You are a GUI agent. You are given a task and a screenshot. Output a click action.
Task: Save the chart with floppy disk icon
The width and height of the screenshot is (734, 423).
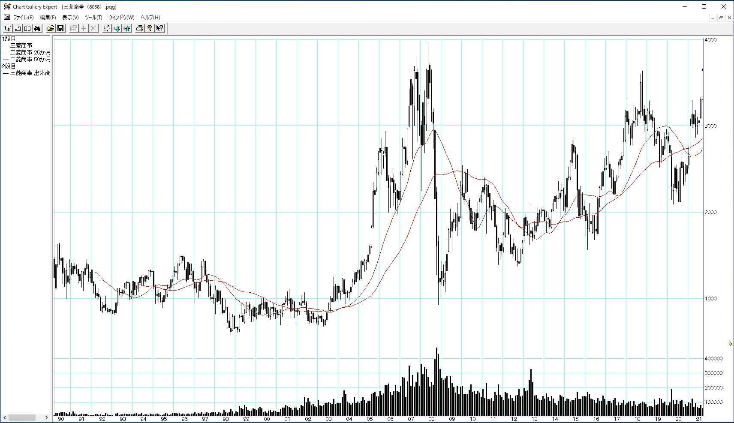click(60, 29)
